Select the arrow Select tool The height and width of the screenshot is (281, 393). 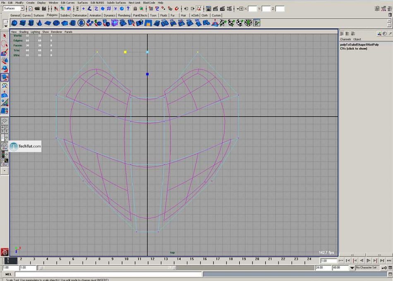[5, 36]
